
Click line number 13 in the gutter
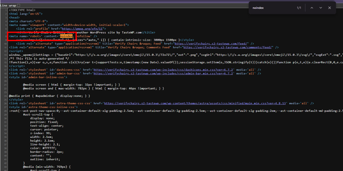pos(5,55)
